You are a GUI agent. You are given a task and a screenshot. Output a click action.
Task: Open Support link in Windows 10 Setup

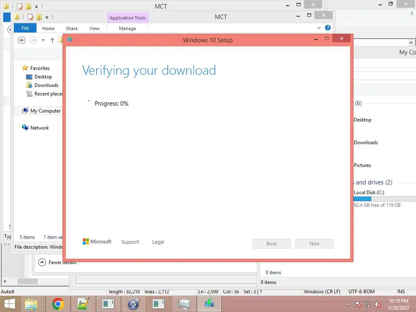point(130,242)
